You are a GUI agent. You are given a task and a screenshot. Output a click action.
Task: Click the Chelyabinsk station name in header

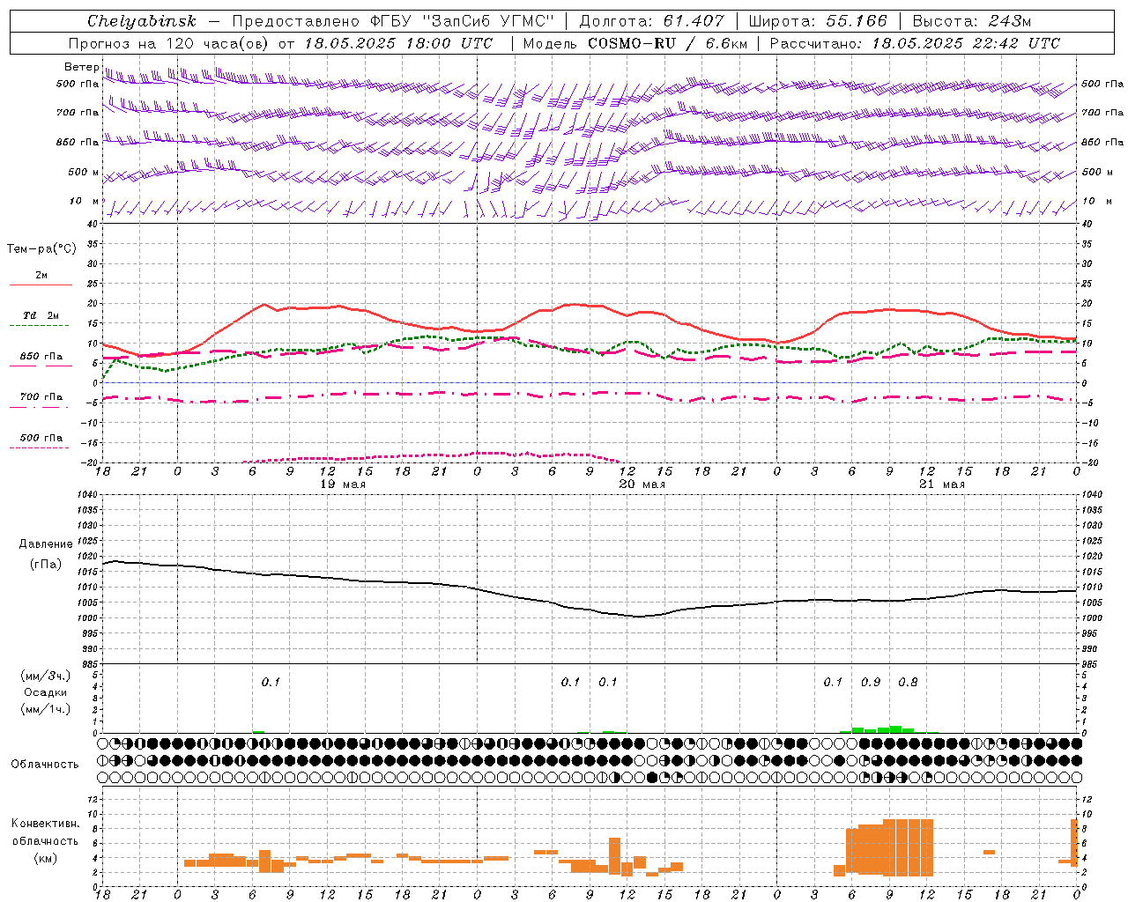(x=141, y=21)
